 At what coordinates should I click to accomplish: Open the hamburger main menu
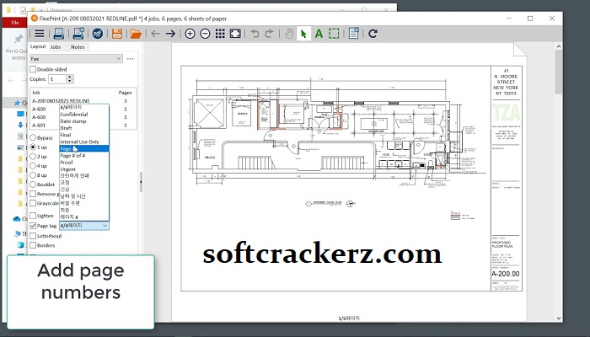point(39,34)
